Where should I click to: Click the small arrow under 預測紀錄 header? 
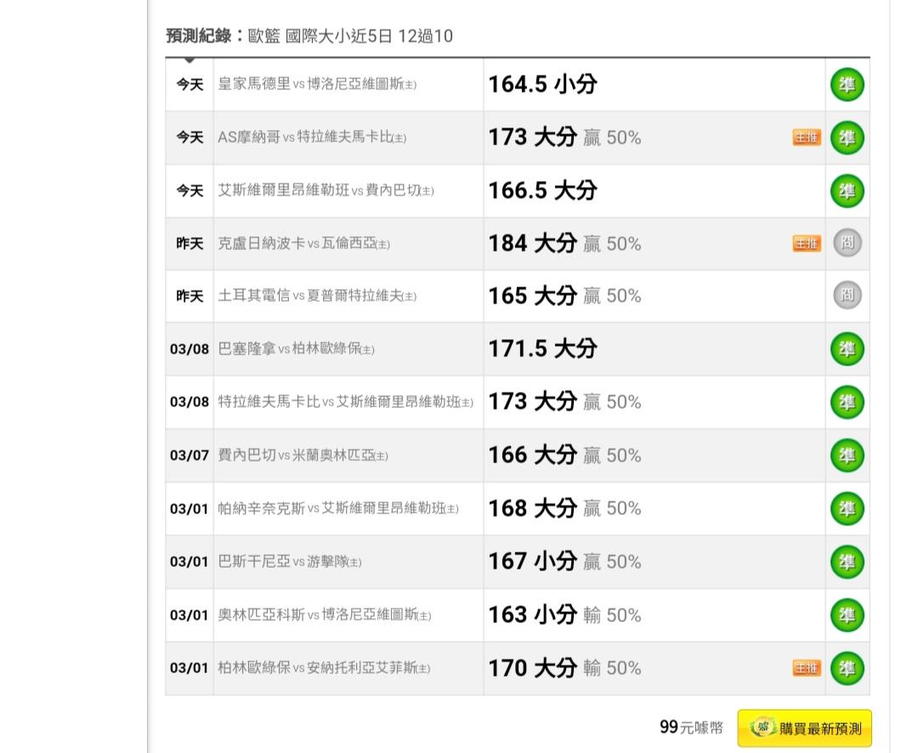point(190,60)
